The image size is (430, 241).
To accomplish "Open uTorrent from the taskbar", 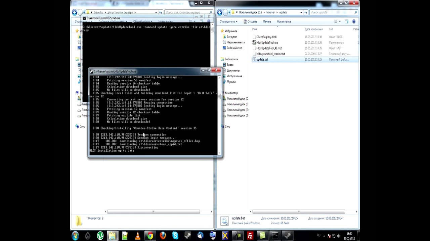I will click(100, 236).
